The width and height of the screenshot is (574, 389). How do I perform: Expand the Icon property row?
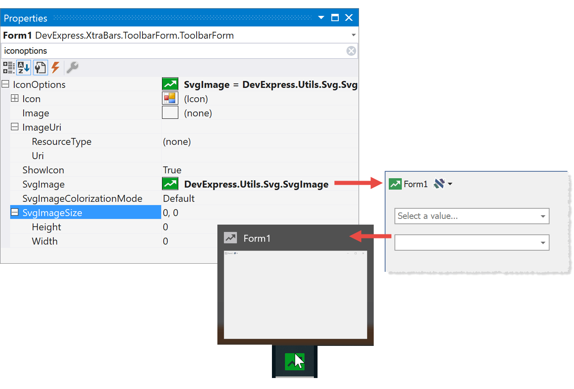coord(15,98)
